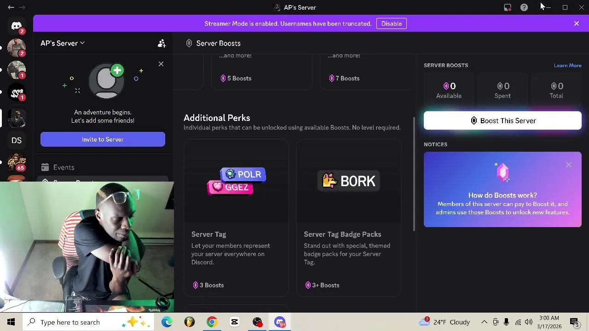Open the Learn More link

coord(568,65)
